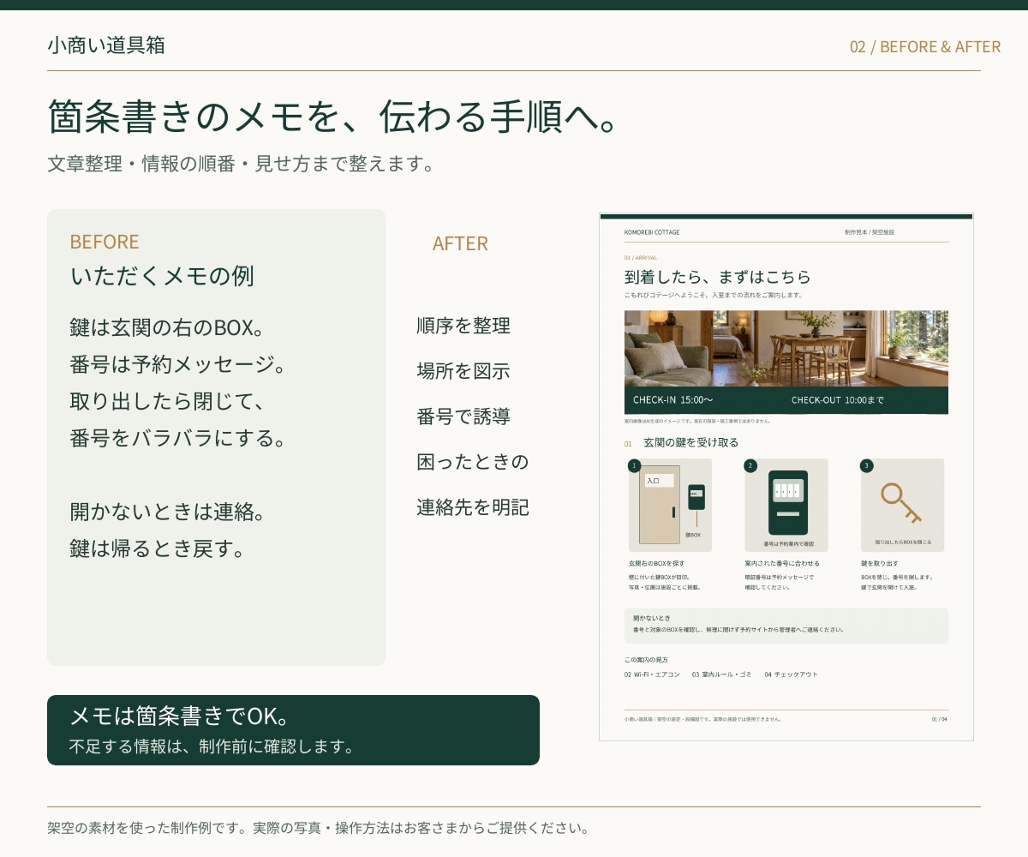Open the 03 室内ルール・ゴミ section link
The height and width of the screenshot is (857, 1028).
[x=721, y=674]
